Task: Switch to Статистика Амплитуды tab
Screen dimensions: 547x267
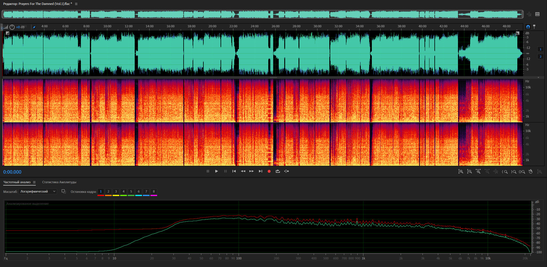Action: pyautogui.click(x=59, y=182)
